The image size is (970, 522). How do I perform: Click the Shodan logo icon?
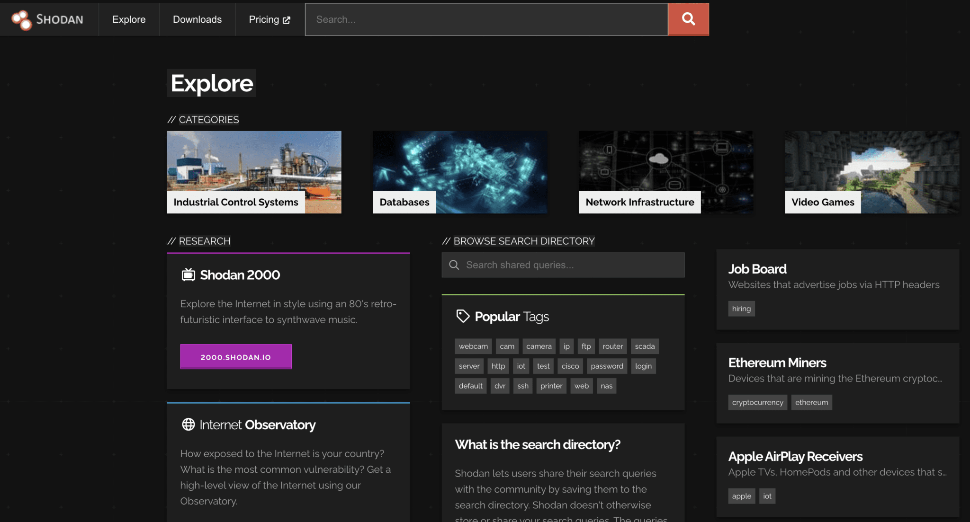tap(21, 19)
